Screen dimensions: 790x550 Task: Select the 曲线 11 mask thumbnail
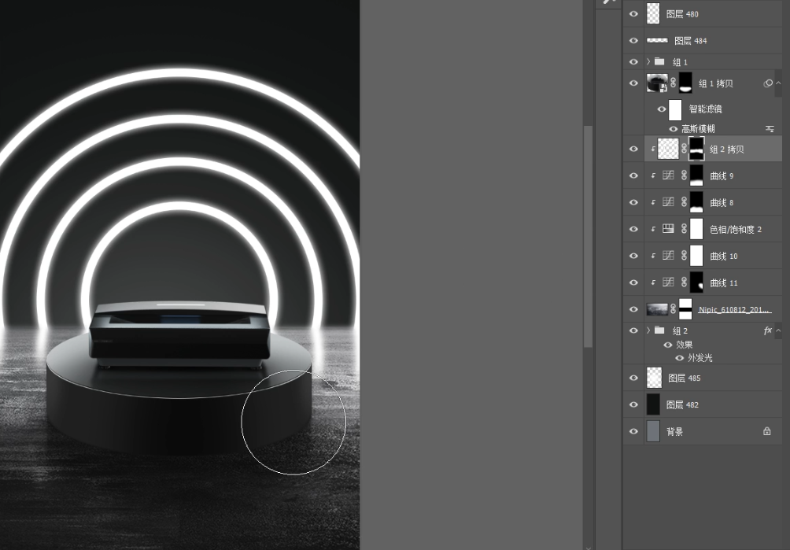point(696,282)
